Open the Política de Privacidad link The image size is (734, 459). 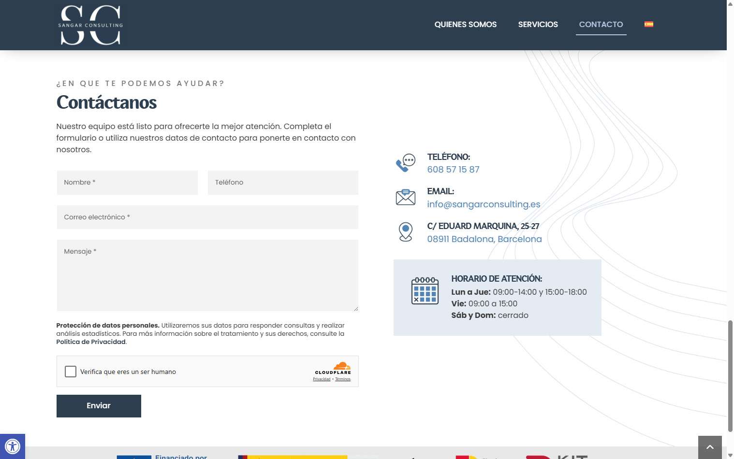[91, 342]
